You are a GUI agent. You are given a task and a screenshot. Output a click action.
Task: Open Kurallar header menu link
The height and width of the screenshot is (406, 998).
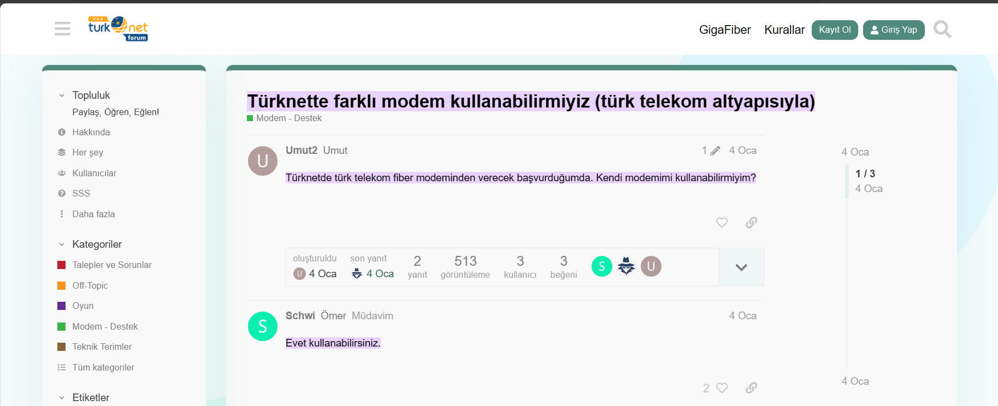pyautogui.click(x=784, y=29)
